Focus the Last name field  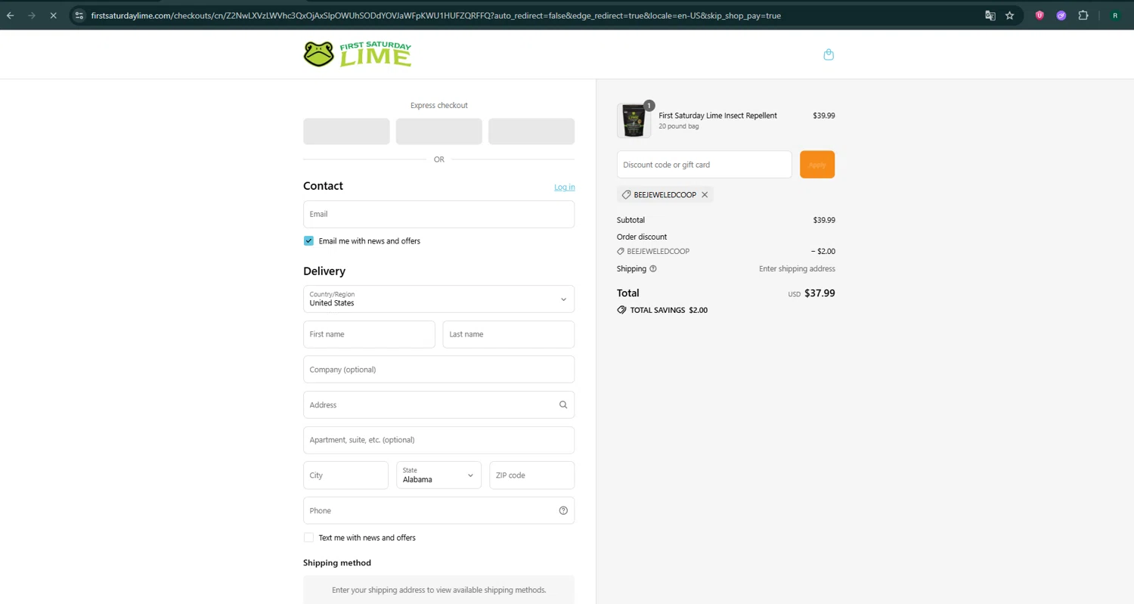pyautogui.click(x=509, y=334)
